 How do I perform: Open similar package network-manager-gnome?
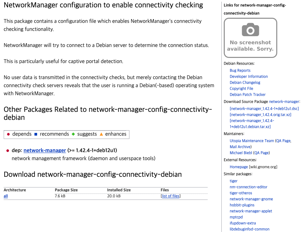click(x=251, y=199)
